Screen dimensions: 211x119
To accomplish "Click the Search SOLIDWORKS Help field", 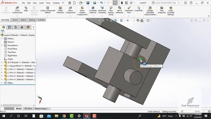I will point(166,3).
